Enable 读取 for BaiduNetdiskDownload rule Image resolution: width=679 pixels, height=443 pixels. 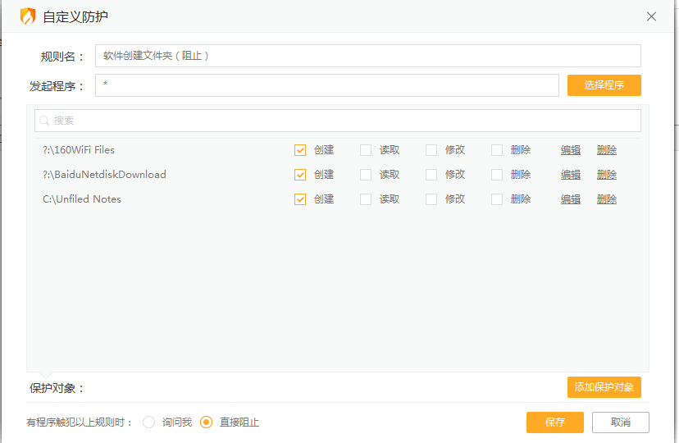pyautogui.click(x=366, y=175)
